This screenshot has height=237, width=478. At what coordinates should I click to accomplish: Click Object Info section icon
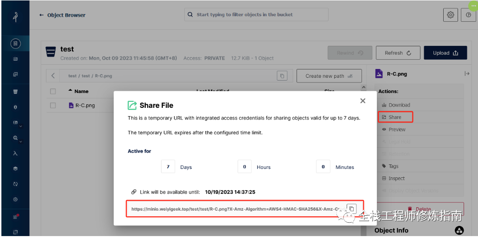459,231
